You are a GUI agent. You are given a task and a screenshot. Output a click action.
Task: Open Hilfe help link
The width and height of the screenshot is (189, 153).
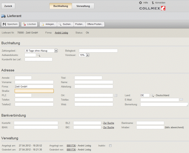pos(143,3)
